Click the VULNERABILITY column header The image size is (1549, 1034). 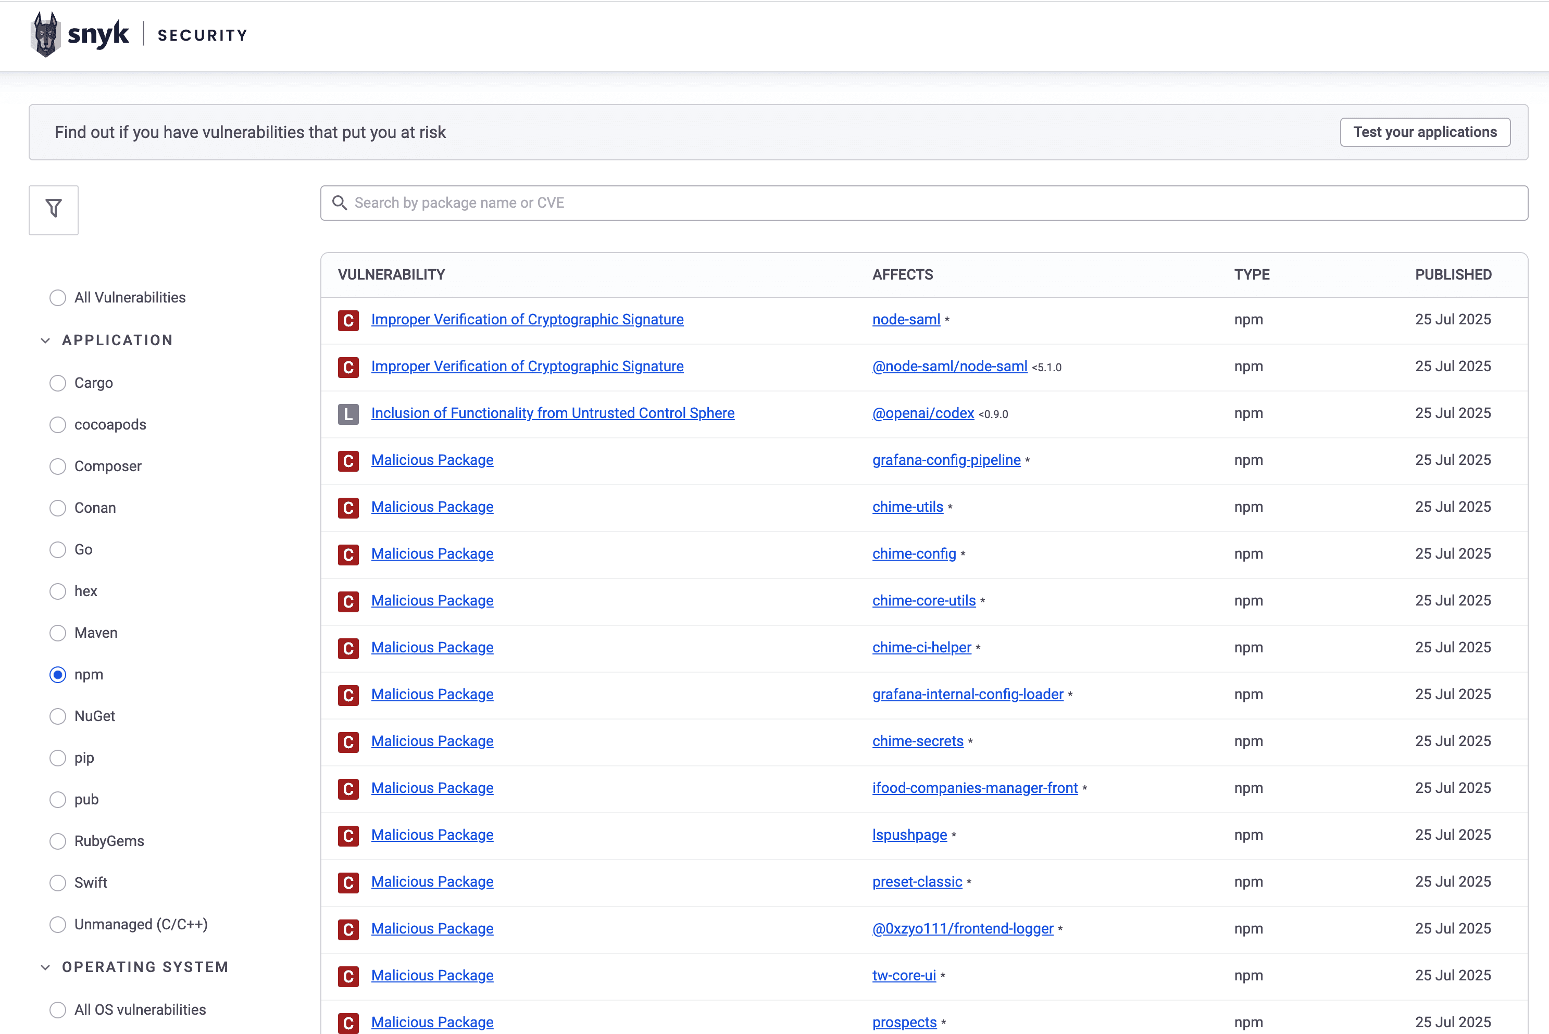[391, 274]
